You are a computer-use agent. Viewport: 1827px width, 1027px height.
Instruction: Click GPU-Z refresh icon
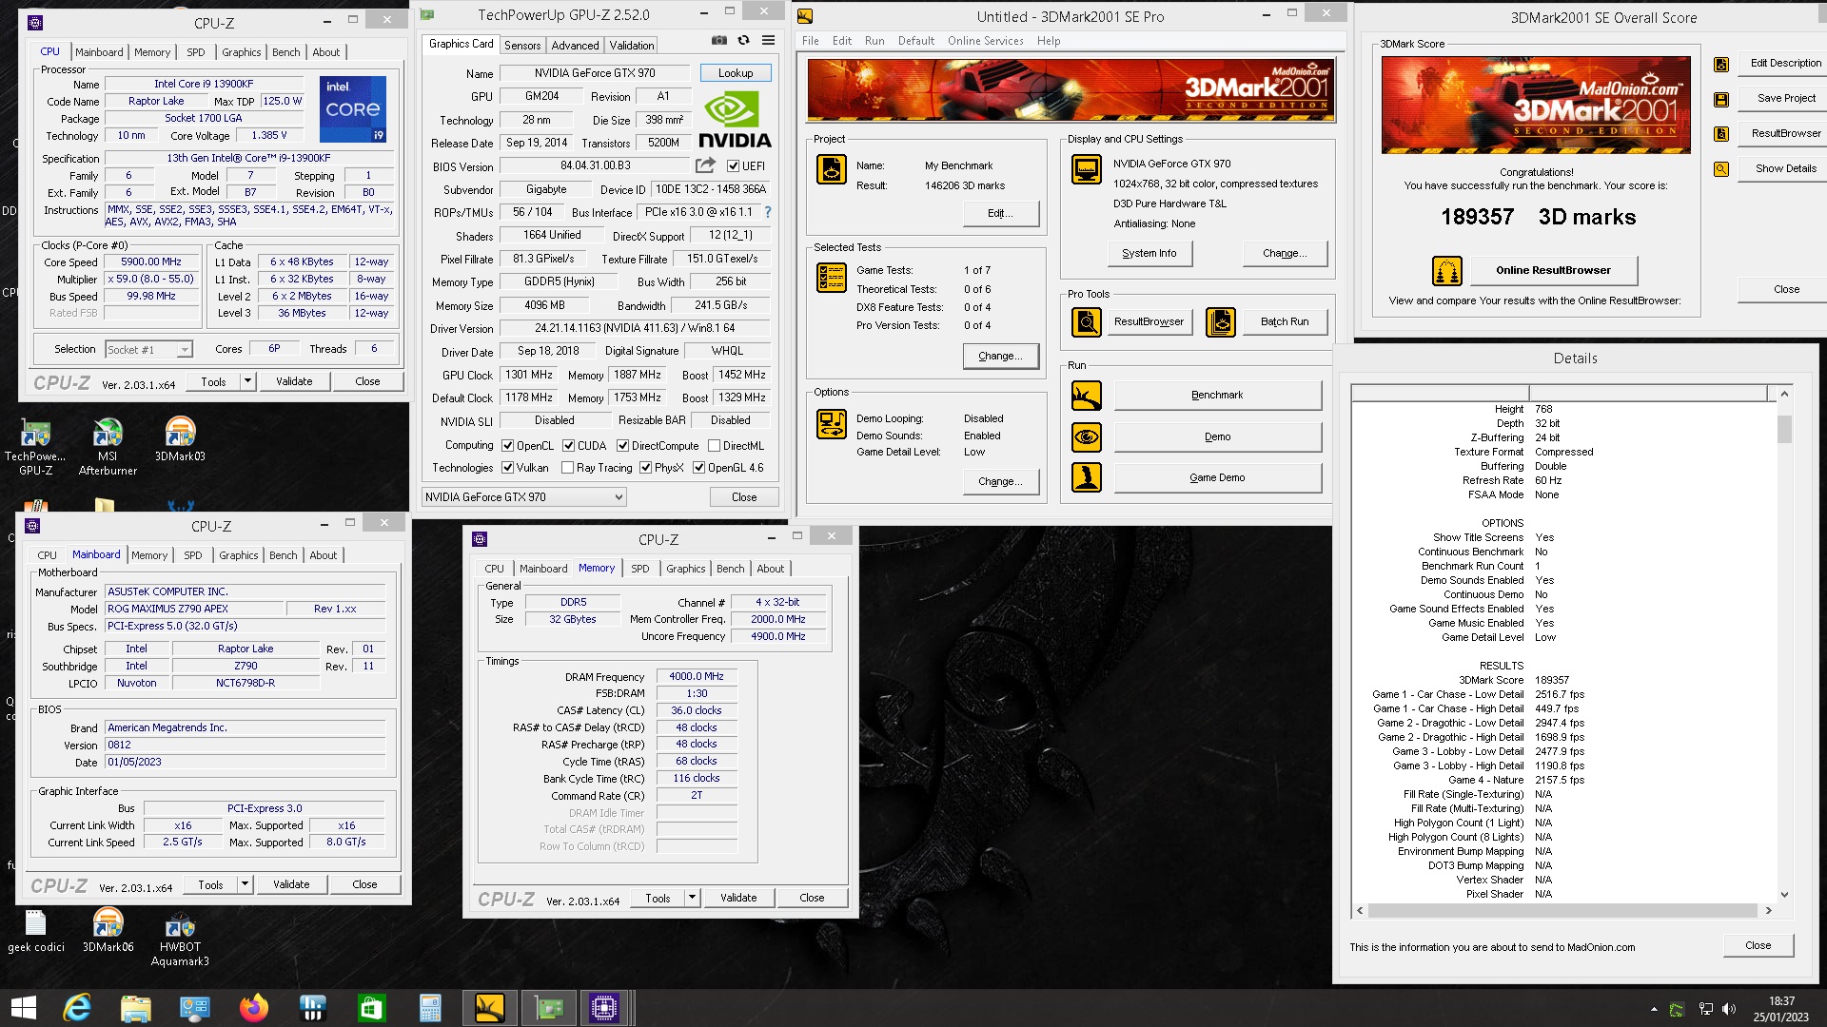click(743, 40)
